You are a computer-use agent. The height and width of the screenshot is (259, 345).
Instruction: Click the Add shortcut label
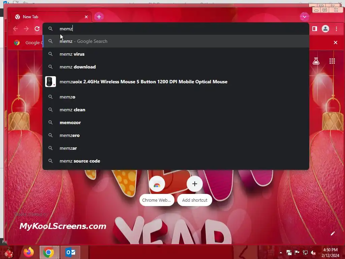click(x=195, y=200)
